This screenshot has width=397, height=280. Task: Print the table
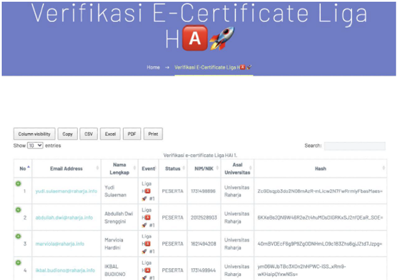(153, 134)
